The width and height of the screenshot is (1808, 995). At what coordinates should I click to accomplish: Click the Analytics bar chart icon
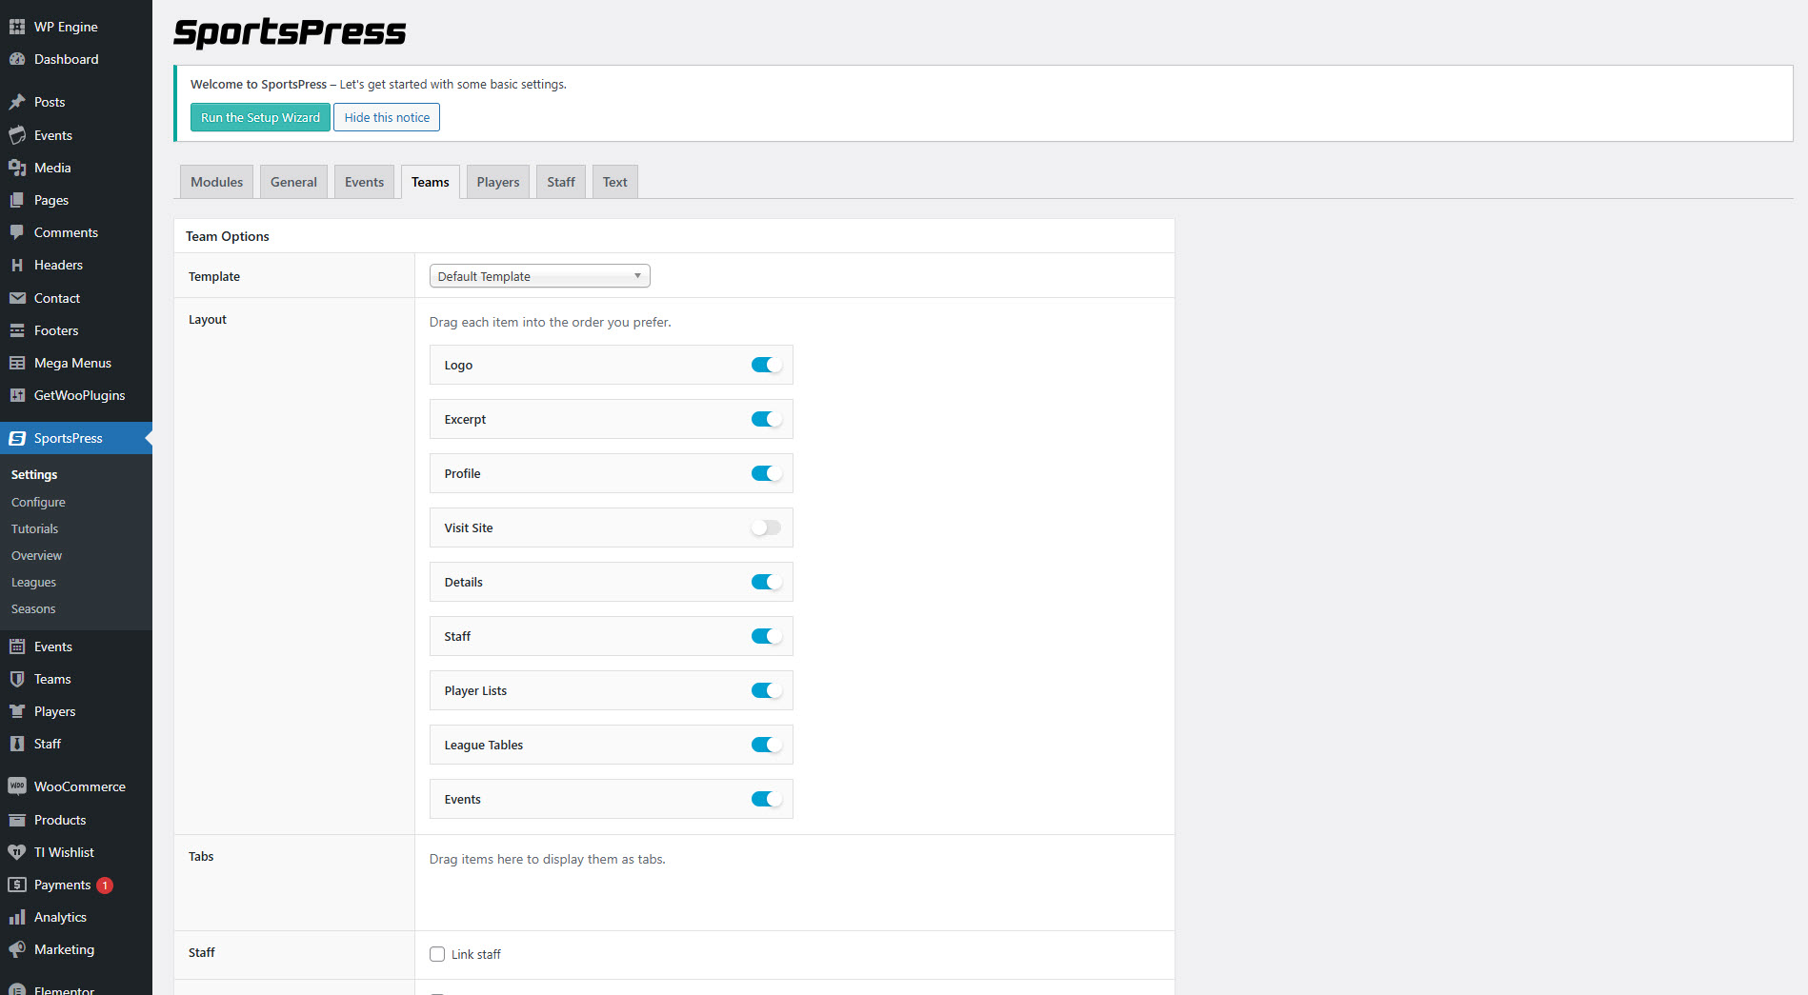(17, 917)
